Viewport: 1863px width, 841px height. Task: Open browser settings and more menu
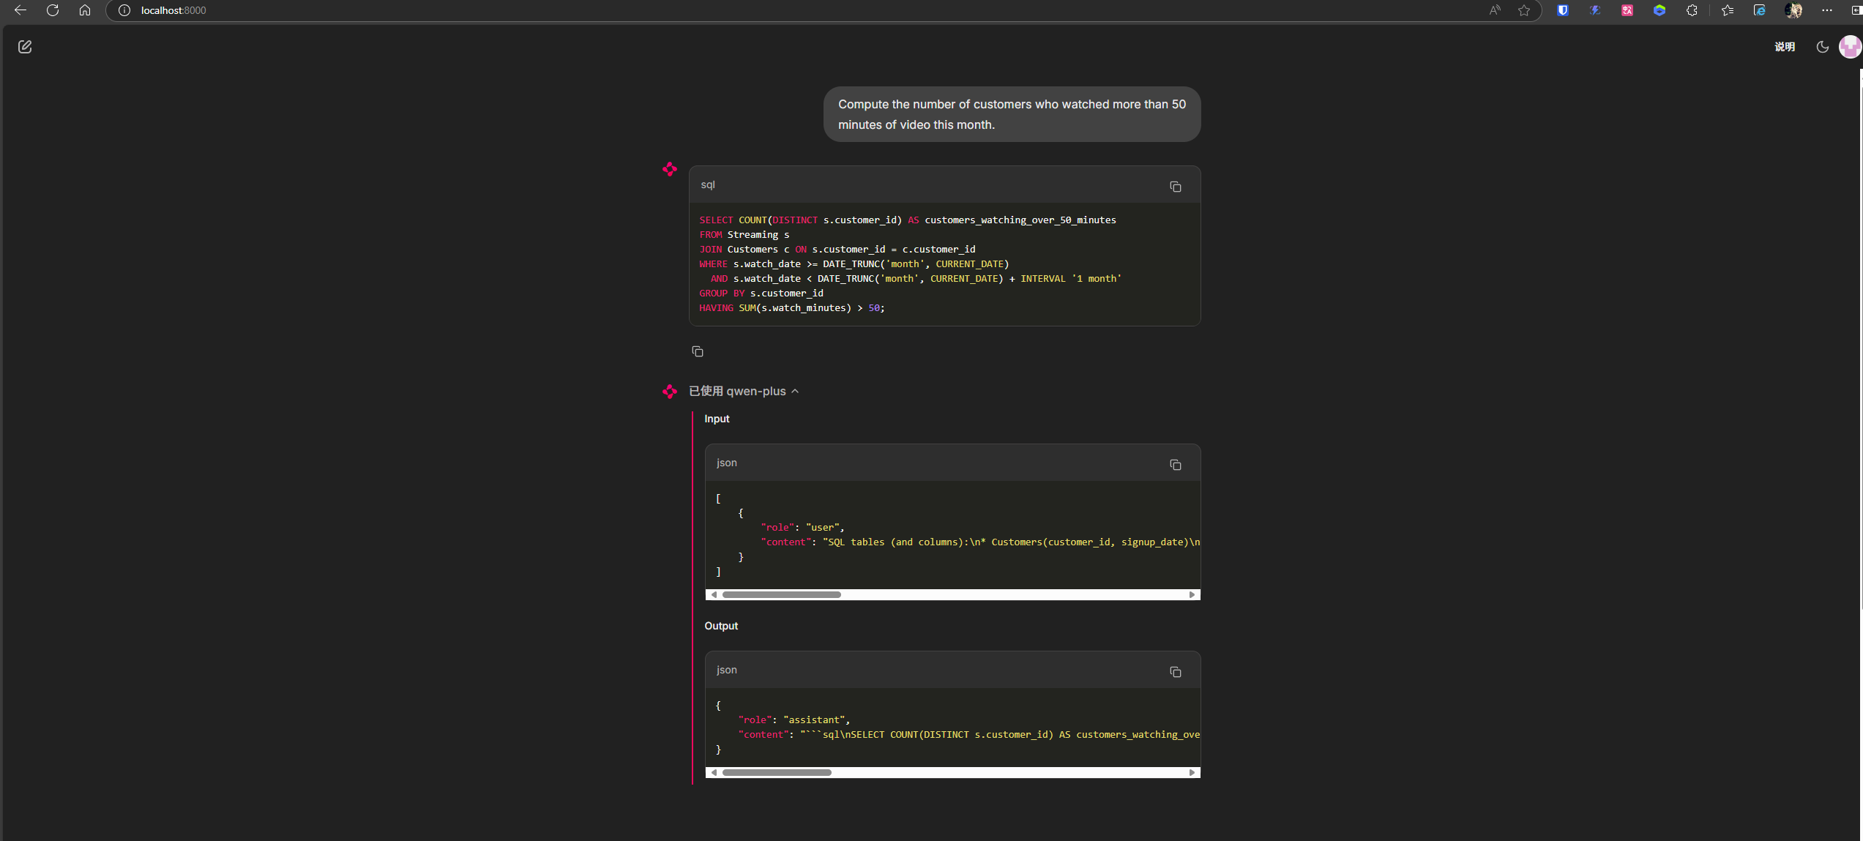tap(1827, 10)
